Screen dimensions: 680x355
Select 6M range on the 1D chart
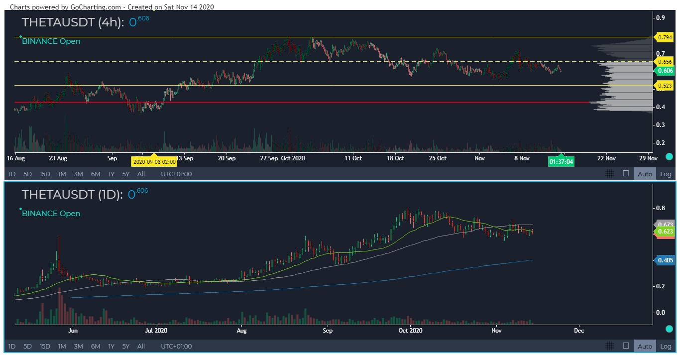(x=95, y=346)
